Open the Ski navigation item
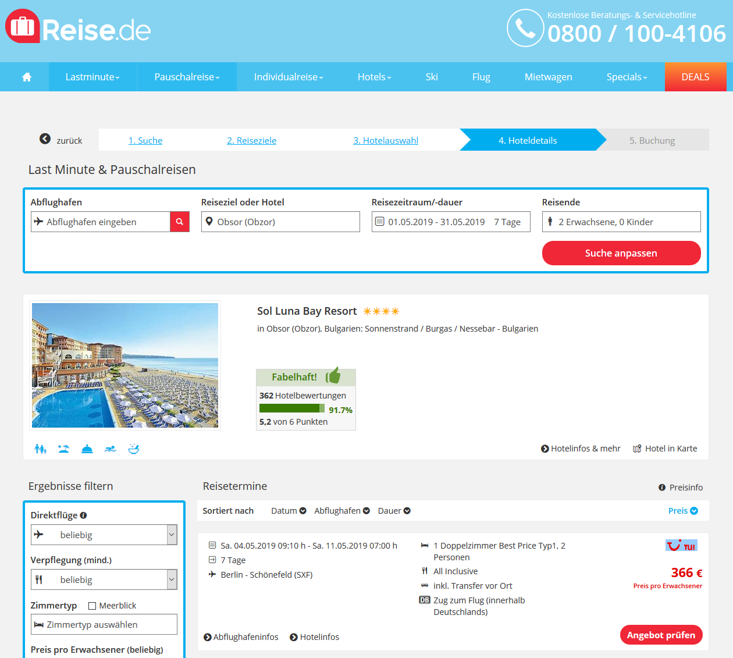 tap(432, 77)
